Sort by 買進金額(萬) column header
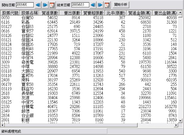The height and width of the screenshot is (135, 184). [140, 13]
